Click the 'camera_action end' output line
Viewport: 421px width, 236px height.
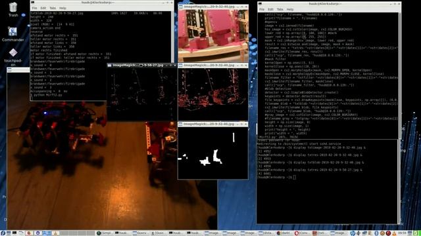[x=45, y=28]
